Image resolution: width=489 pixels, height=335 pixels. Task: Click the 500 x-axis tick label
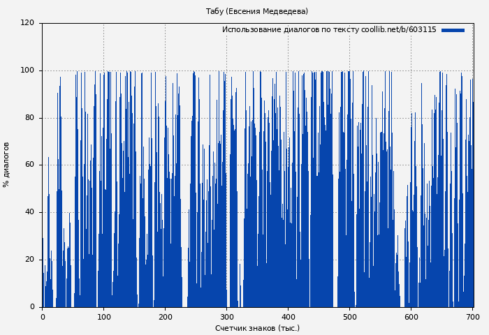pos(349,317)
